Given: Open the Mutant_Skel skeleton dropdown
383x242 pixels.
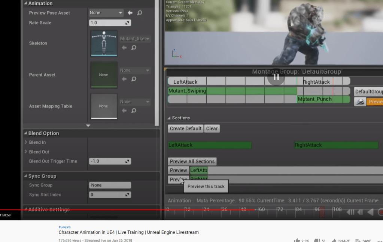Looking at the screenshot, I should pos(135,39).
